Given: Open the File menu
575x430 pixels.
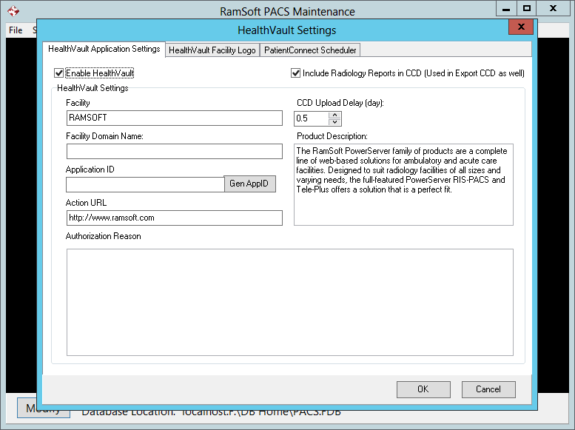Looking at the screenshot, I should pos(16,30).
